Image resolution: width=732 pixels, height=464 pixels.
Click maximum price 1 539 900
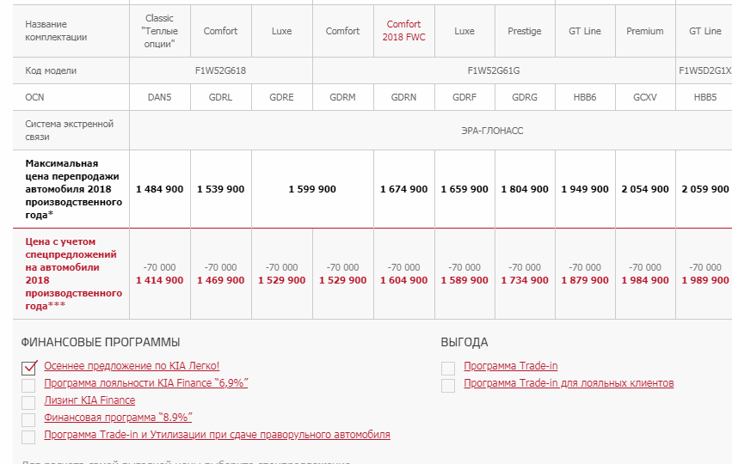click(x=220, y=189)
